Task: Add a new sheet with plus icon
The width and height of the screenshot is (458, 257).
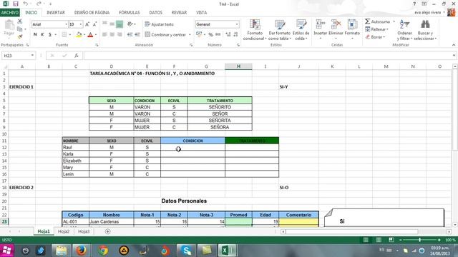Action: coord(107,231)
